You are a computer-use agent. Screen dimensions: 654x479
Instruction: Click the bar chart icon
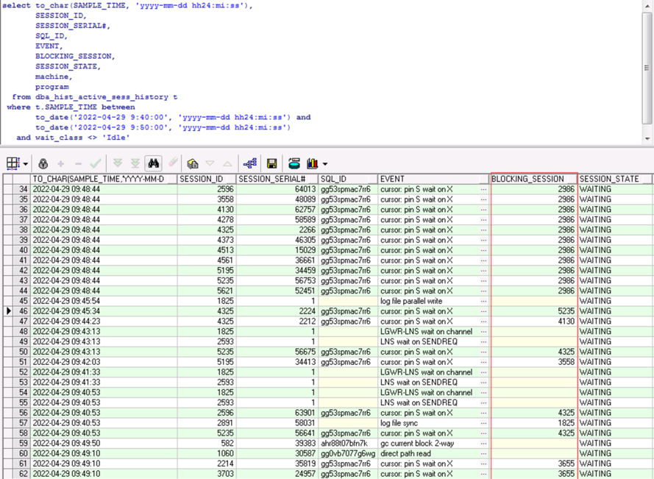312,163
